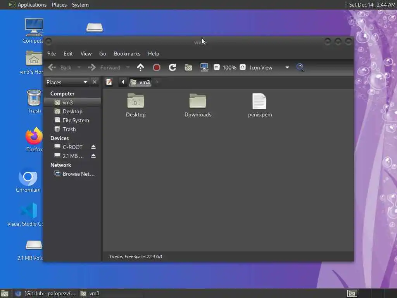Click workspace switcher in bottom panel
This screenshot has height=298, width=397.
point(352,293)
